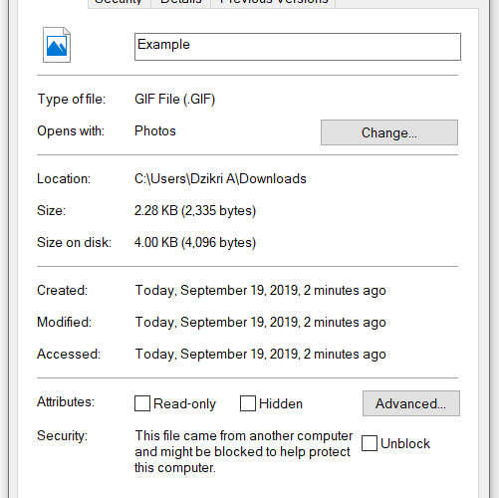
Task: Click the GIF image file icon
Action: pos(57,45)
